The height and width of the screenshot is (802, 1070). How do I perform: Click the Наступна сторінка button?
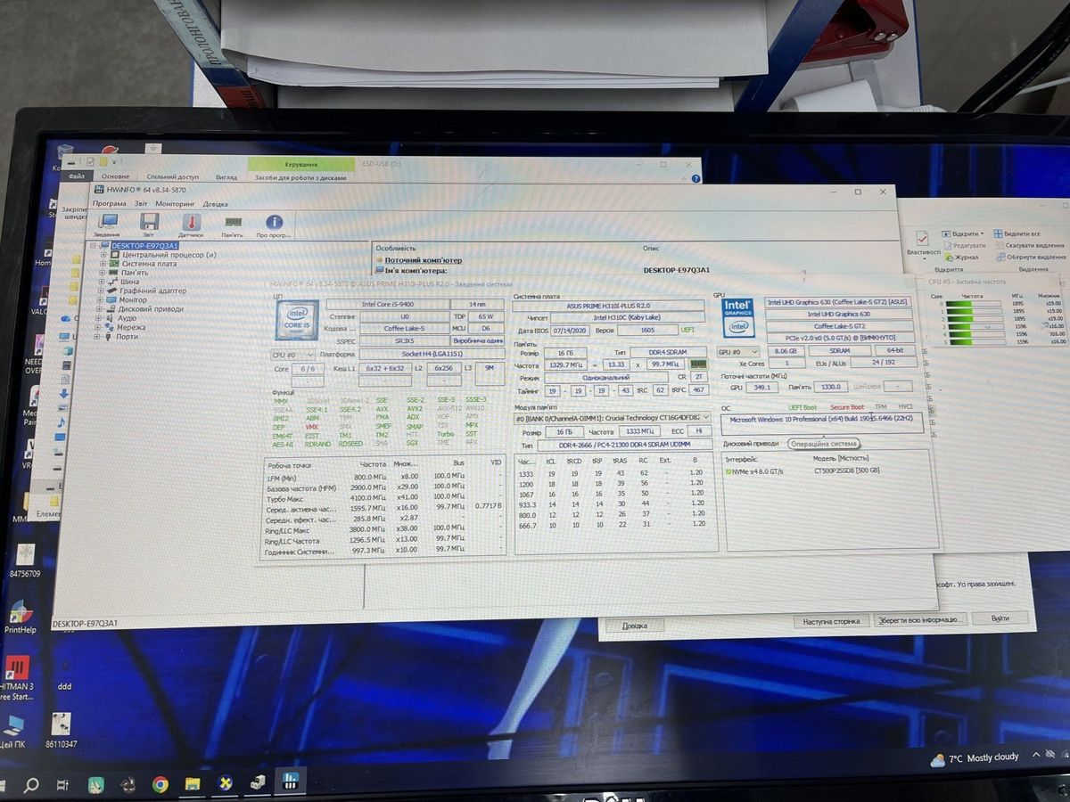831,620
